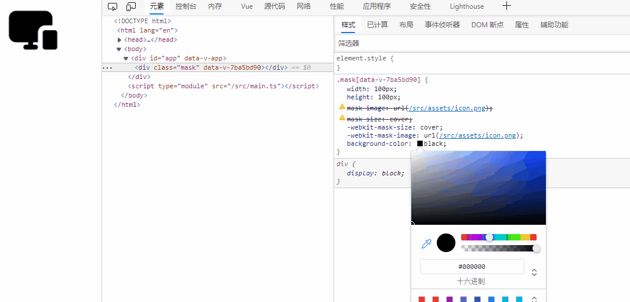This screenshot has height=302, width=630.
Task: Click the 十六进制 format label
Action: (x=470, y=281)
